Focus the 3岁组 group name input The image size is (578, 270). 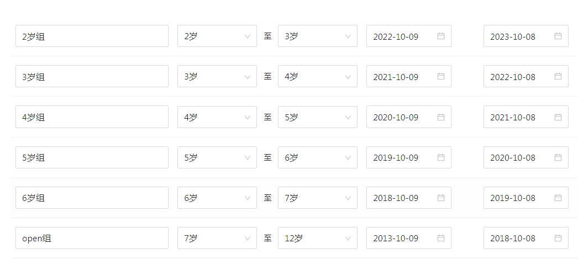click(x=92, y=77)
